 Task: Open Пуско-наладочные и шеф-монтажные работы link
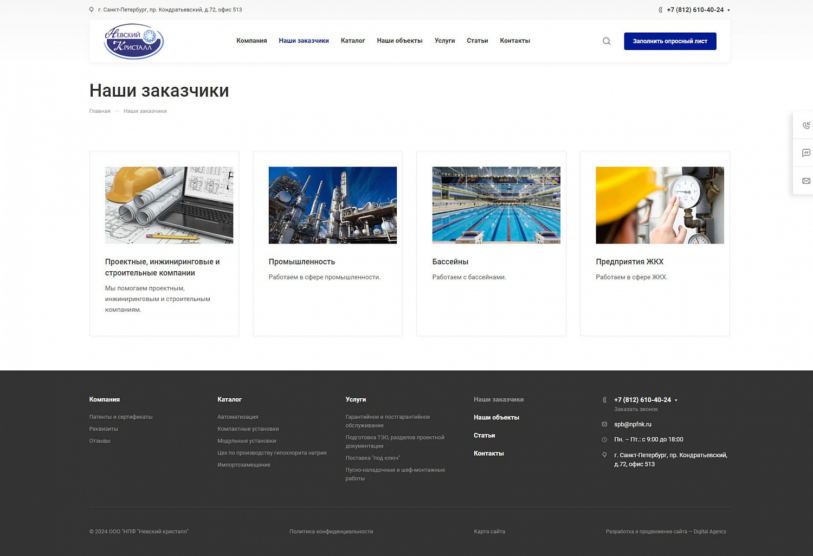395,475
